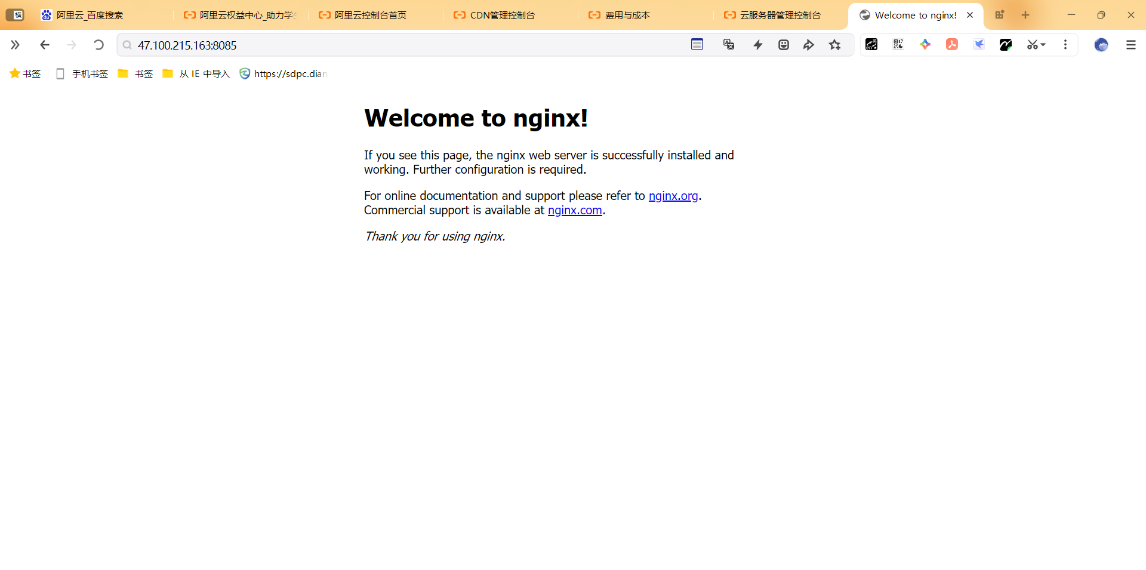
Task: Reload the nginx page
Action: point(98,45)
